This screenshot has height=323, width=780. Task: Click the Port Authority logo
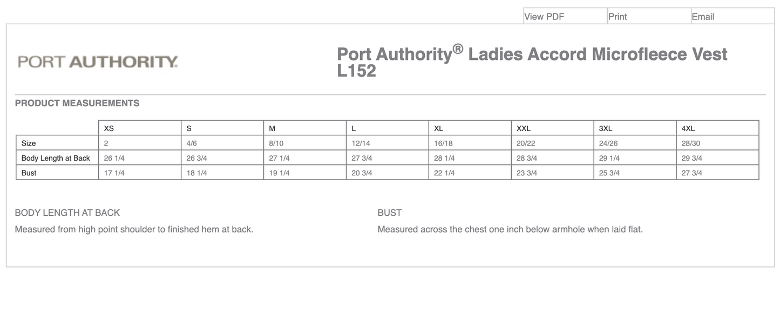click(97, 60)
